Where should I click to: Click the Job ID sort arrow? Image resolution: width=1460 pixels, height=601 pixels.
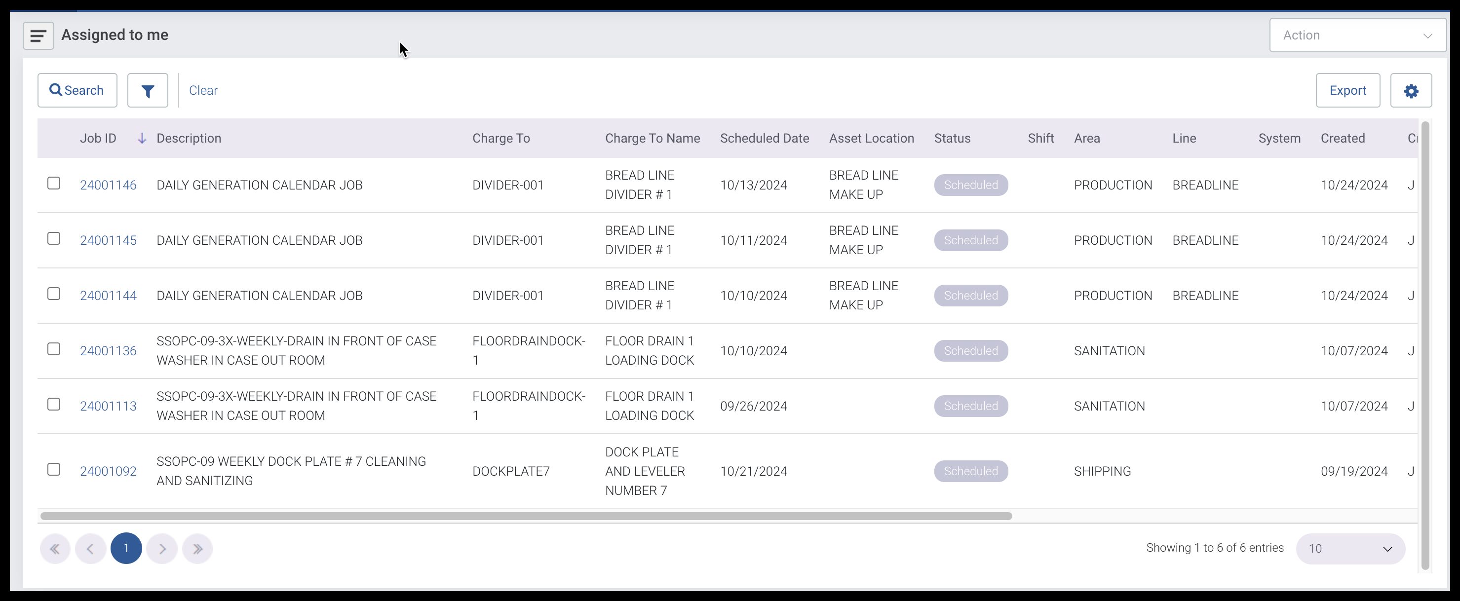[142, 138]
